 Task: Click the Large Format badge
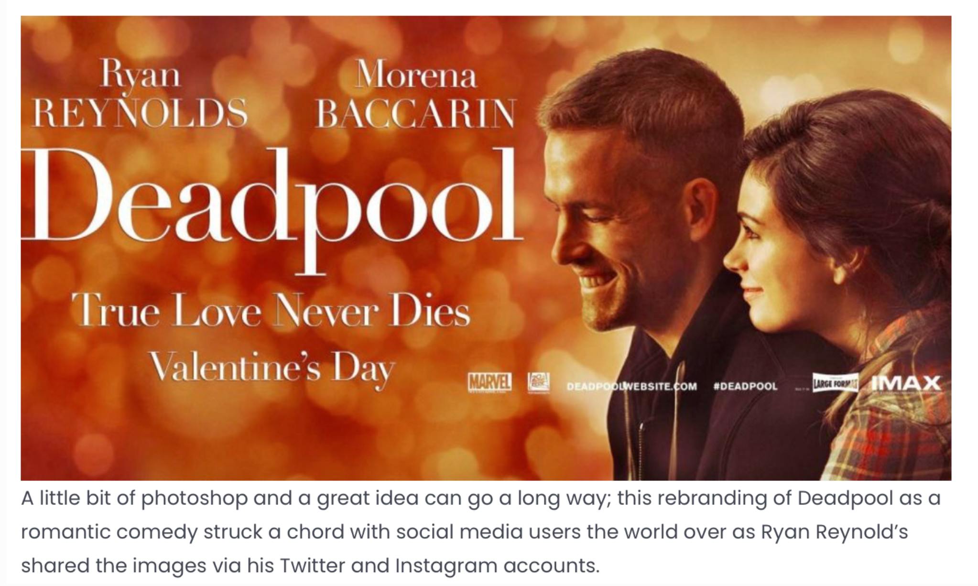pyautogui.click(x=835, y=384)
